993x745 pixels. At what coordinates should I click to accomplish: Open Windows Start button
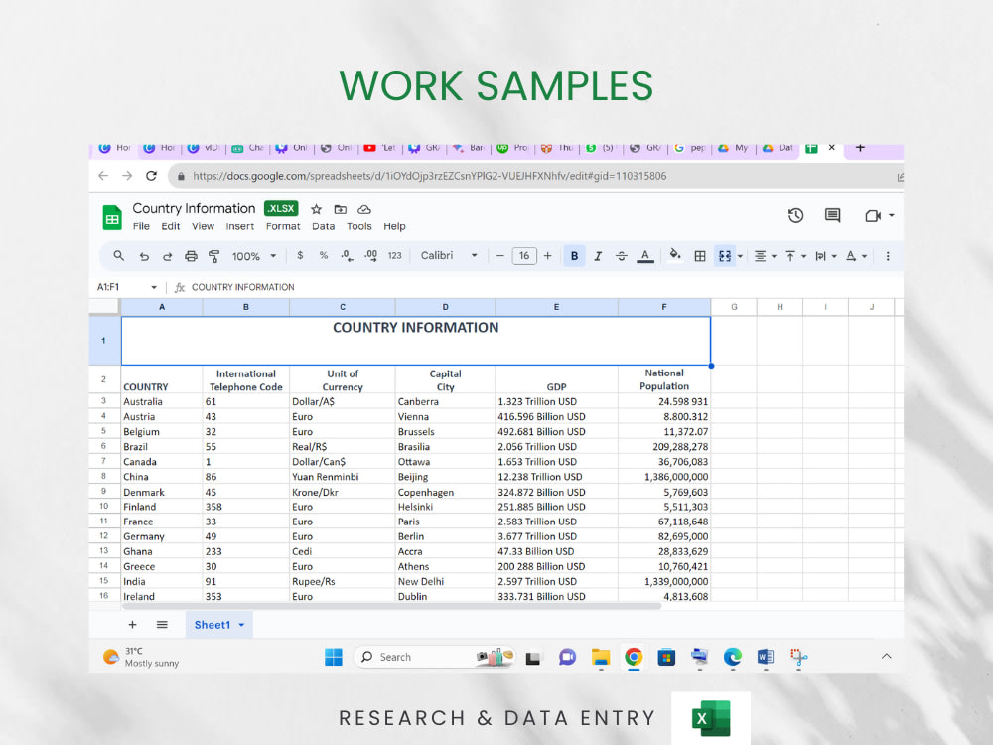tap(333, 657)
